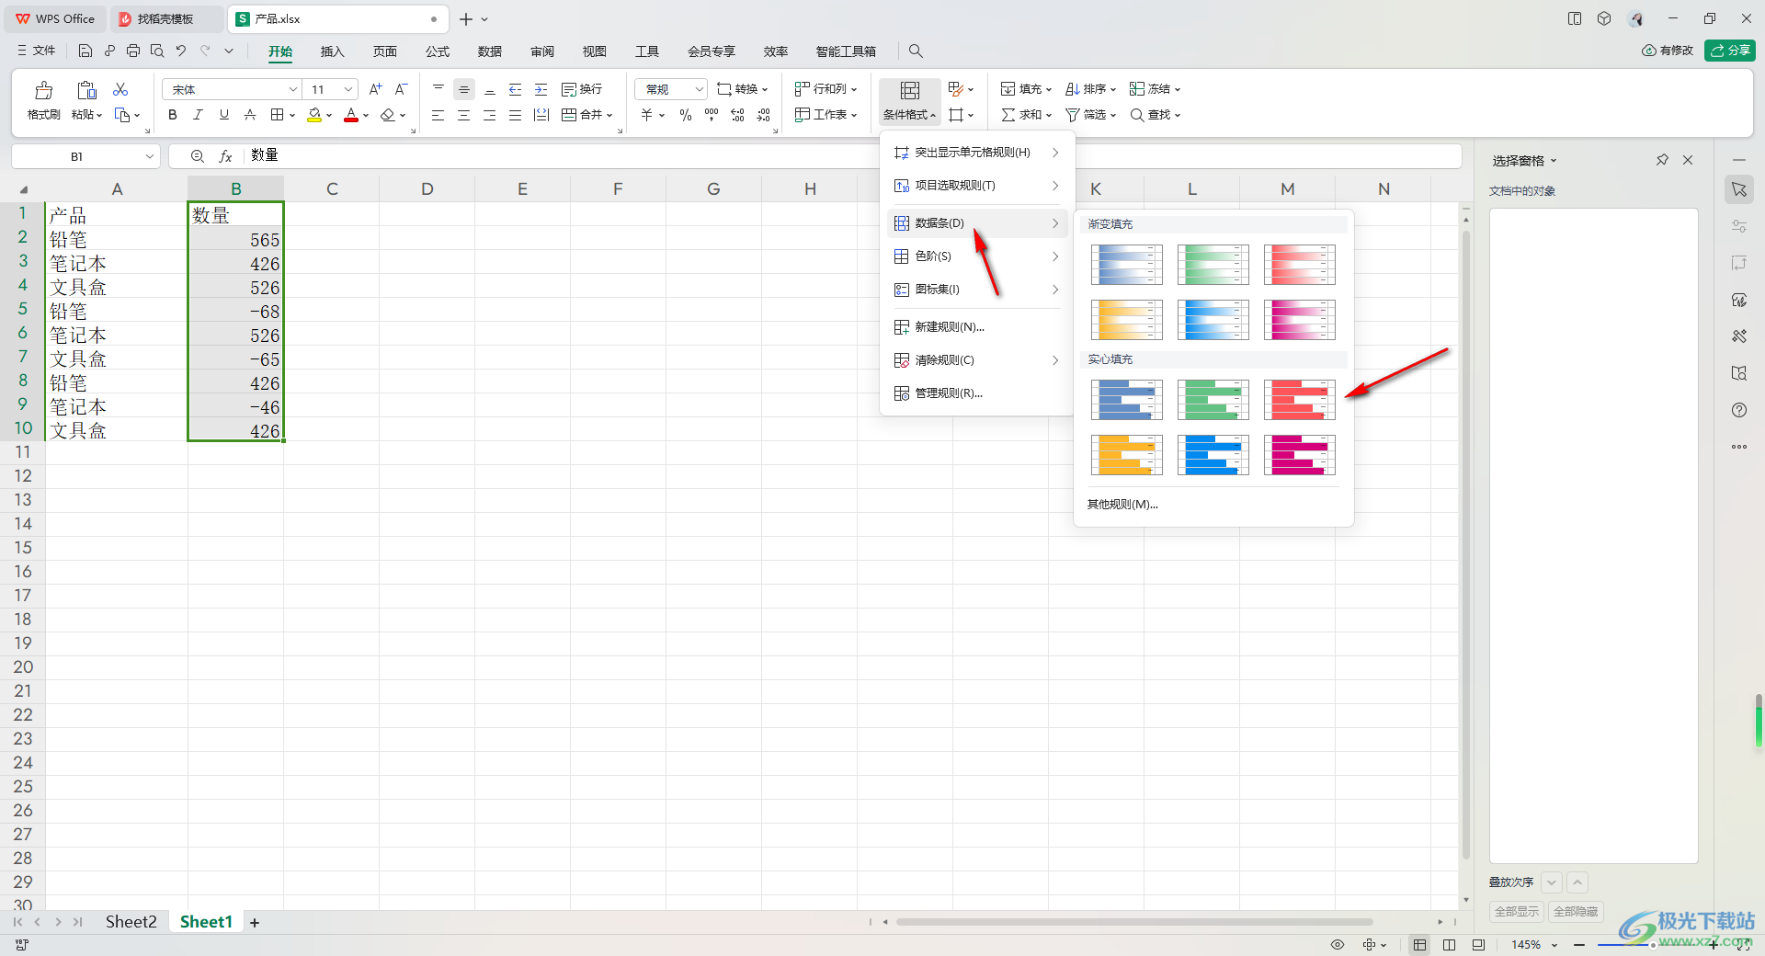Click the selection arrow sidebar icon
1765x956 pixels.
pyautogui.click(x=1739, y=189)
